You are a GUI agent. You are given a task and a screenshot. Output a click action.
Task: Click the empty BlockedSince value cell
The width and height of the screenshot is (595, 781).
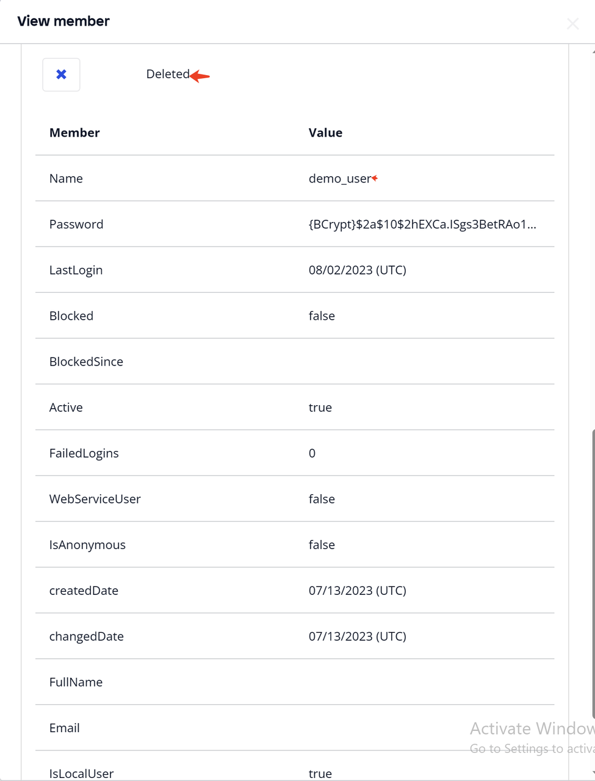tap(397, 361)
